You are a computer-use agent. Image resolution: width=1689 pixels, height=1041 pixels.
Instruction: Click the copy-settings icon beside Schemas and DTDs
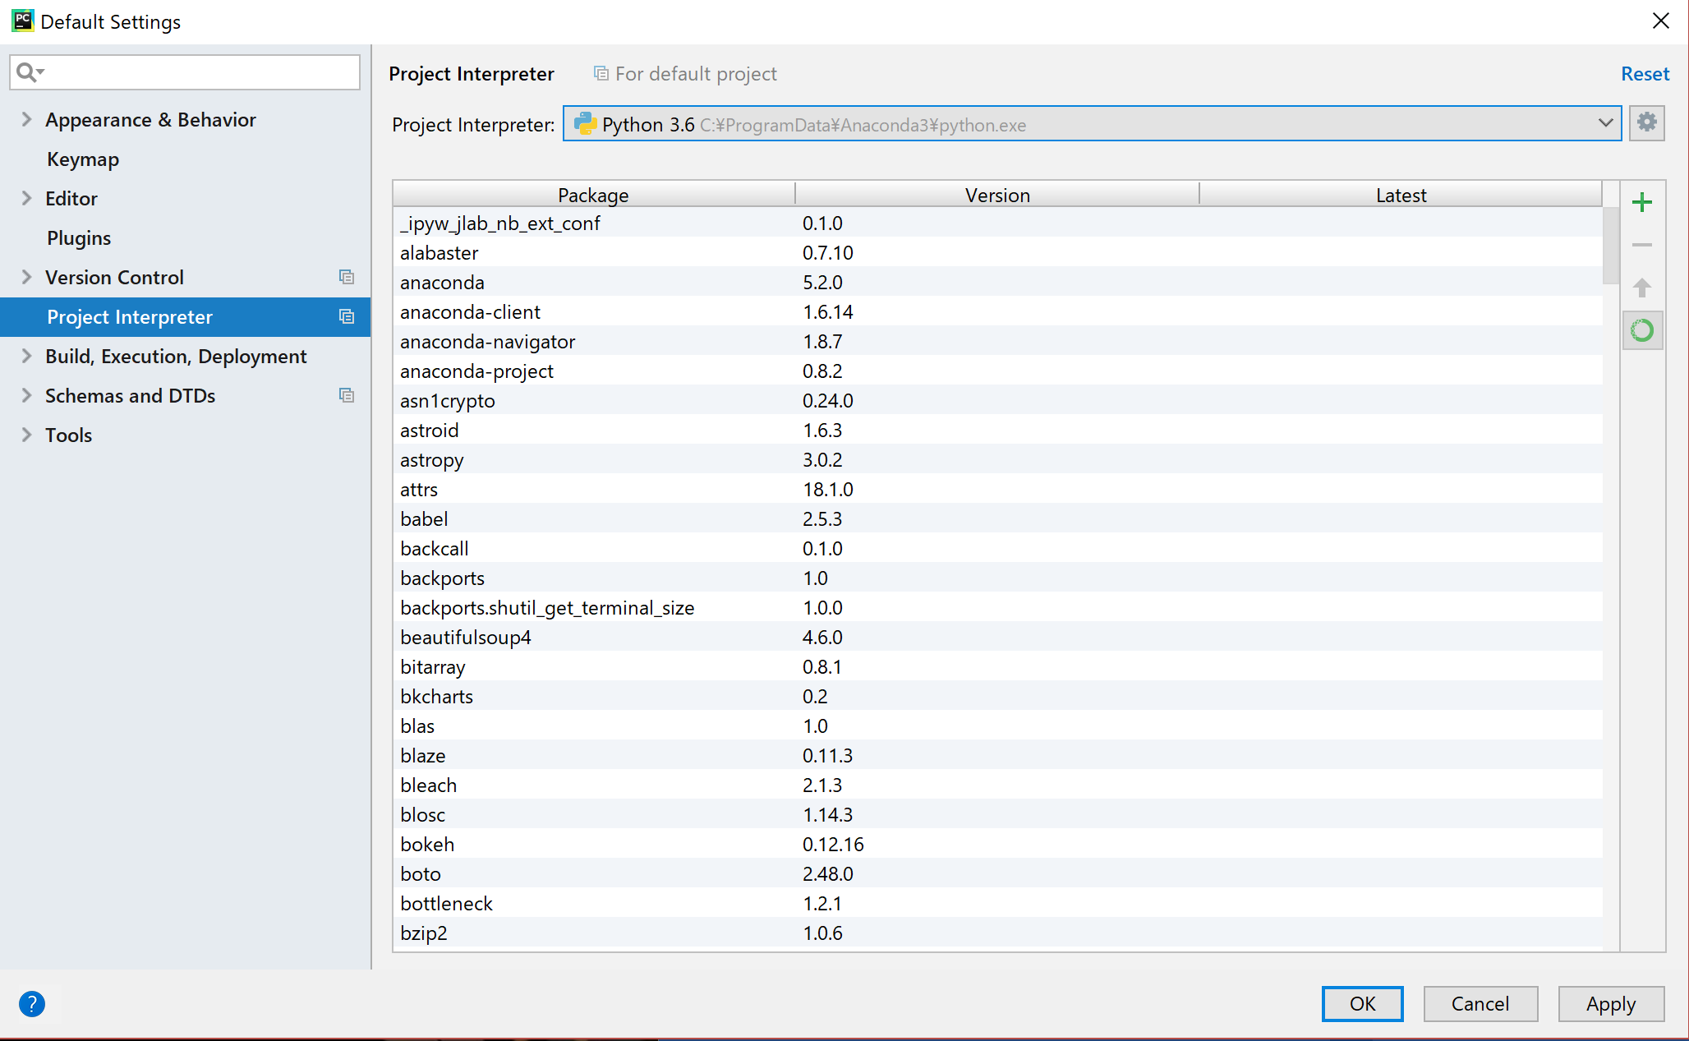point(346,395)
